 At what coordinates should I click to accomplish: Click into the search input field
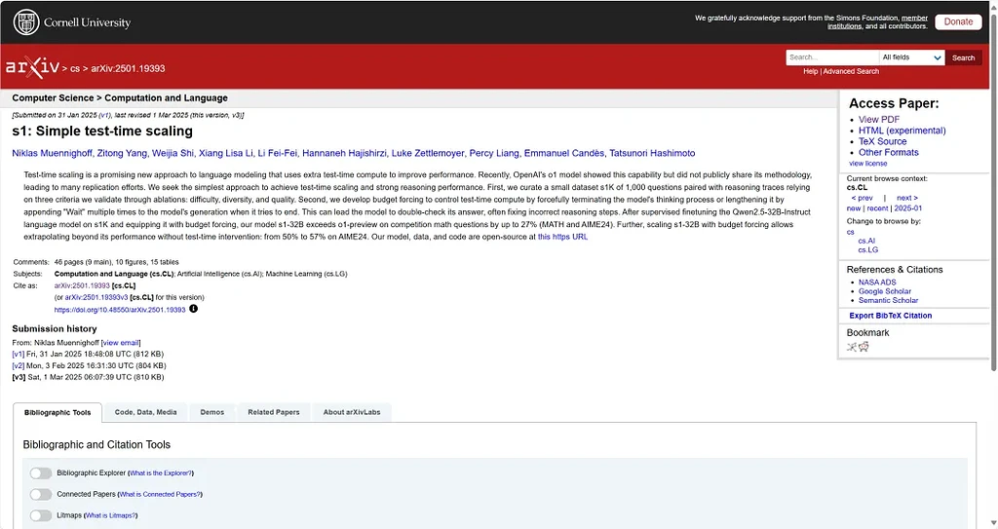click(831, 57)
